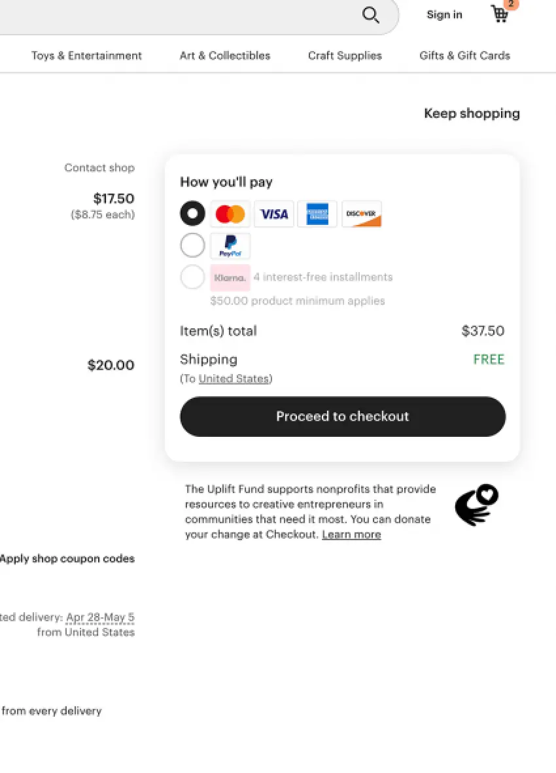Select the PayPal payment radio button
The width and height of the screenshot is (556, 773).
tap(192, 246)
